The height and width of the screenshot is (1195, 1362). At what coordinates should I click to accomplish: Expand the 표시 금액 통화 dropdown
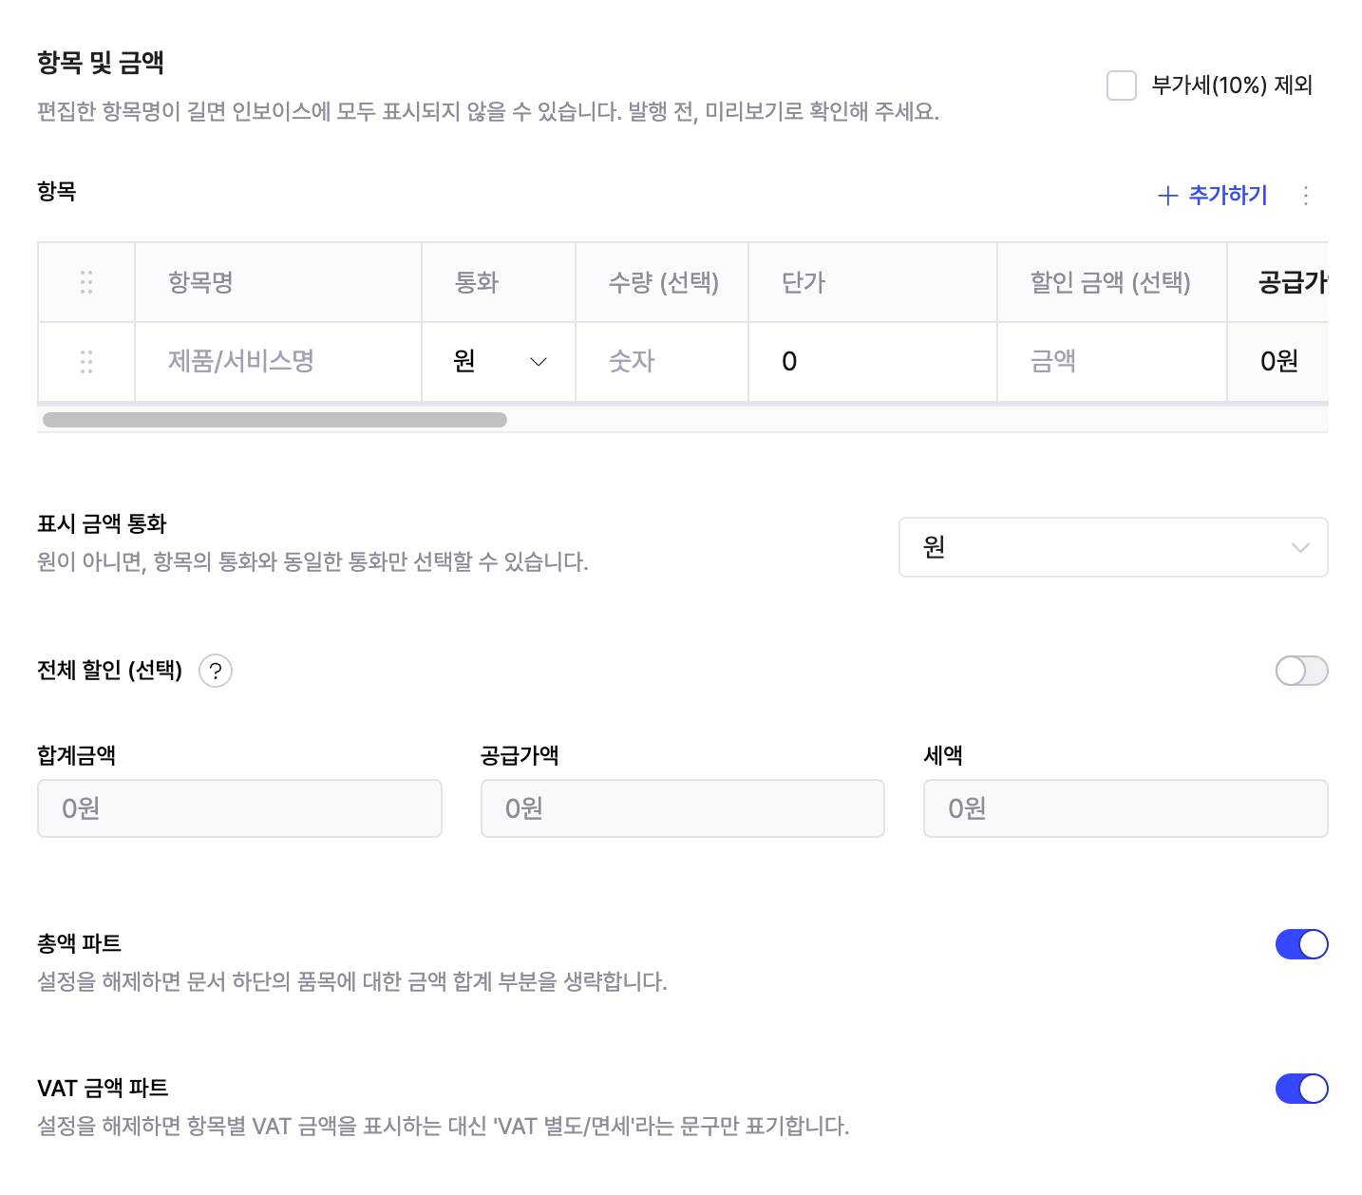click(x=1112, y=547)
